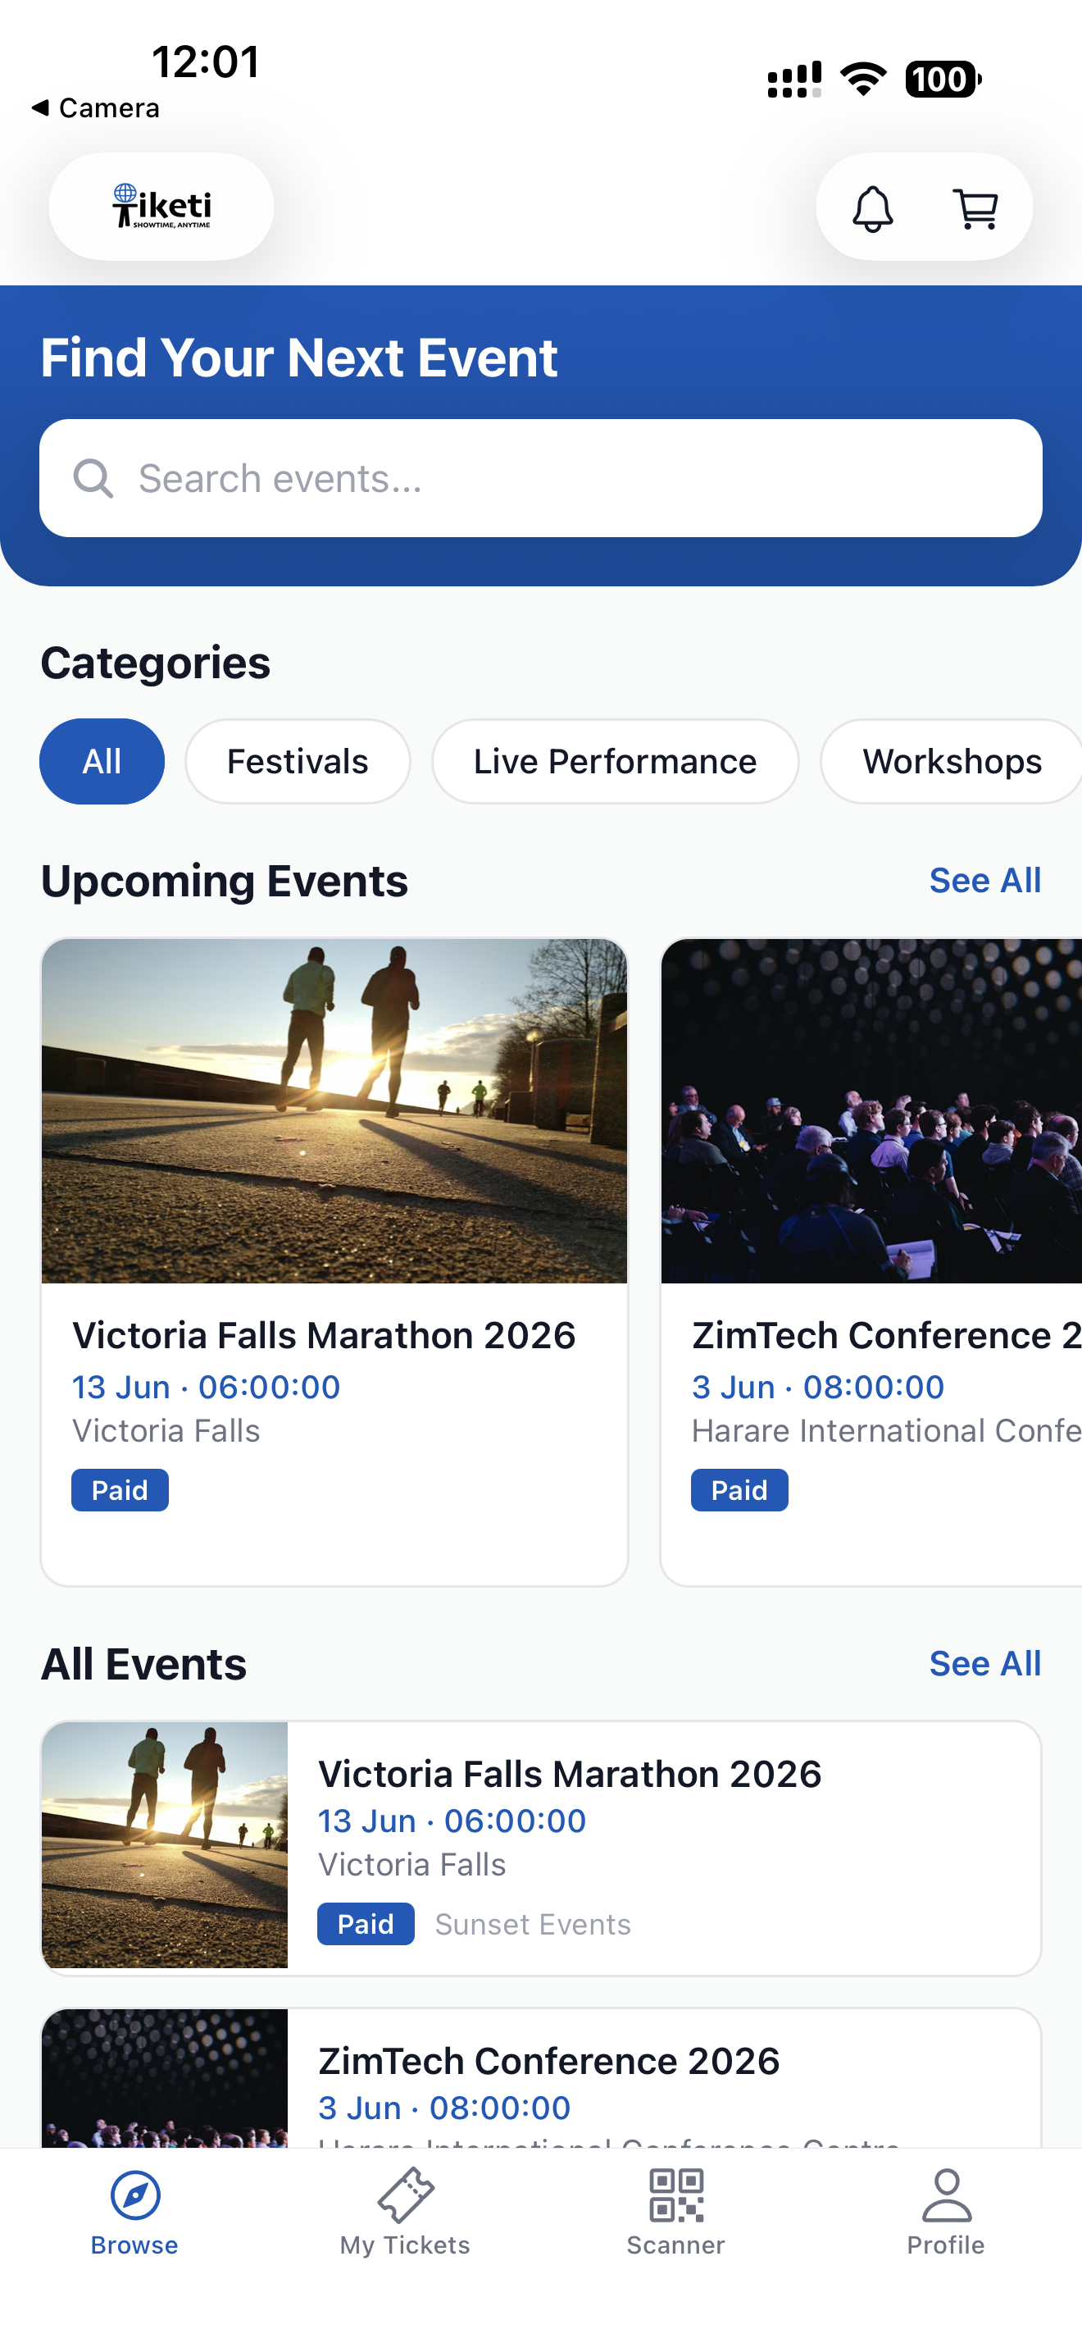1082x2352 pixels.
Task: Filter by Festivals category
Action: point(298,762)
